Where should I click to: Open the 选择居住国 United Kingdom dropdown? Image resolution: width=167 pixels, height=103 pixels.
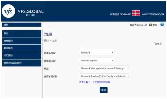click(x=97, y=61)
